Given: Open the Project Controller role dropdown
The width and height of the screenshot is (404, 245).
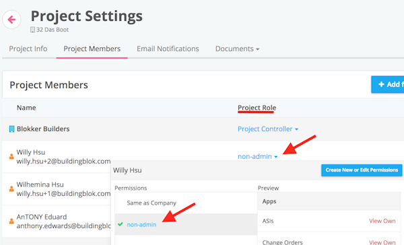Looking at the screenshot, I should tap(268, 129).
